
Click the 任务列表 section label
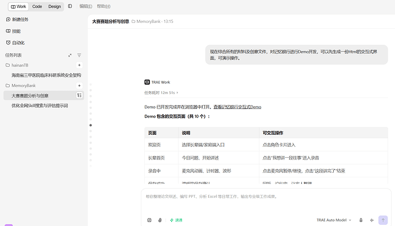[x=13, y=55]
